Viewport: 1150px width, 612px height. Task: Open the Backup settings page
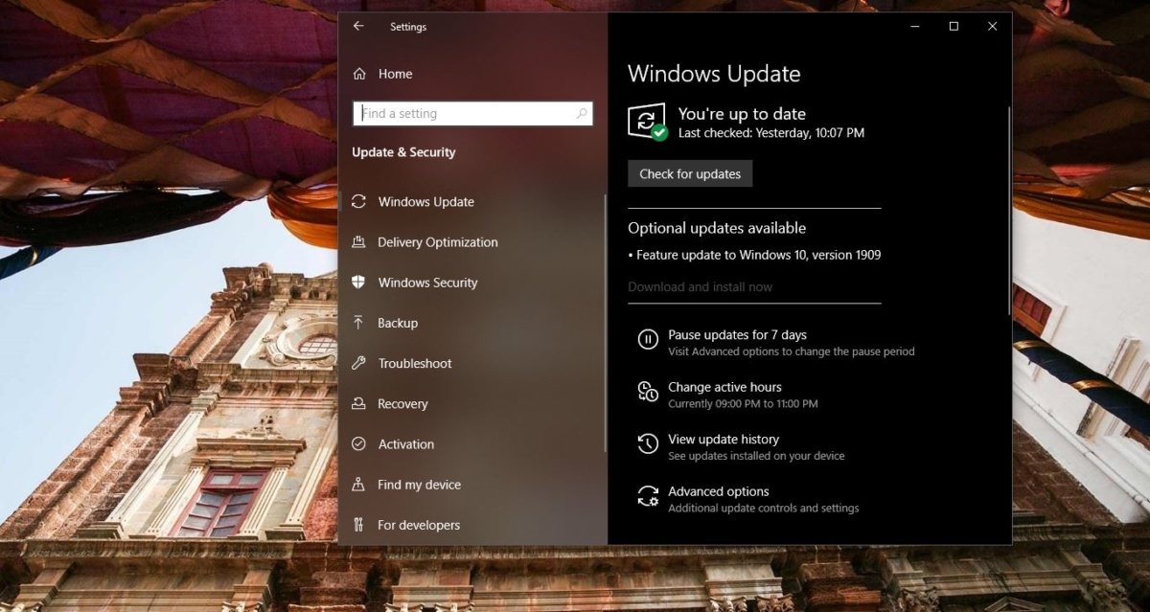pyautogui.click(x=398, y=323)
